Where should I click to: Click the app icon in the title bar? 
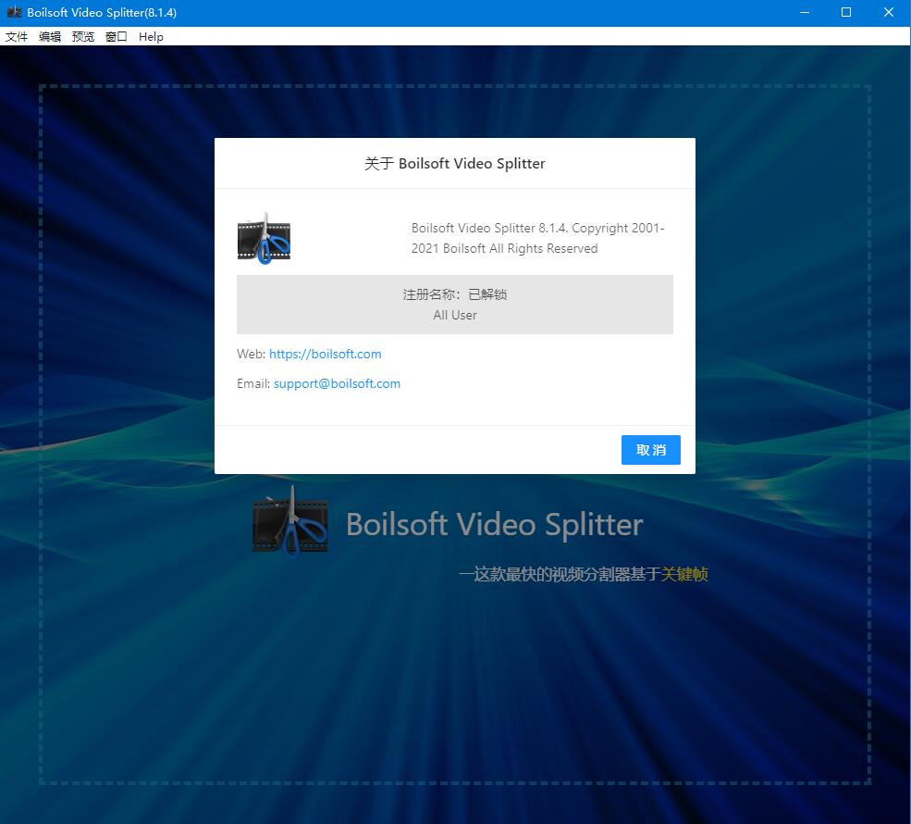click(14, 12)
